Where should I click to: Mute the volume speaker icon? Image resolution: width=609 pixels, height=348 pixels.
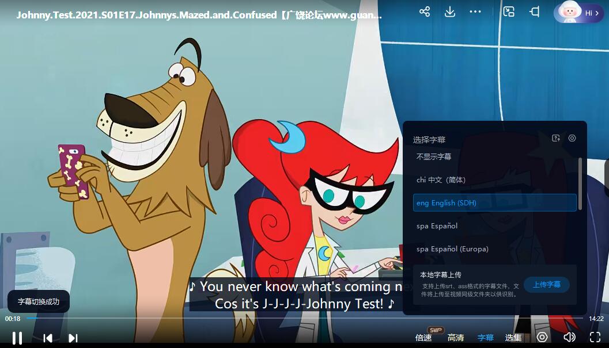tap(569, 337)
